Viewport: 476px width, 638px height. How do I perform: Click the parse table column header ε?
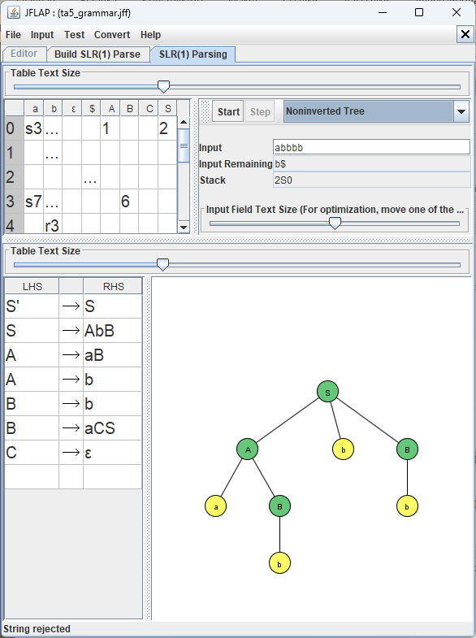[72, 109]
